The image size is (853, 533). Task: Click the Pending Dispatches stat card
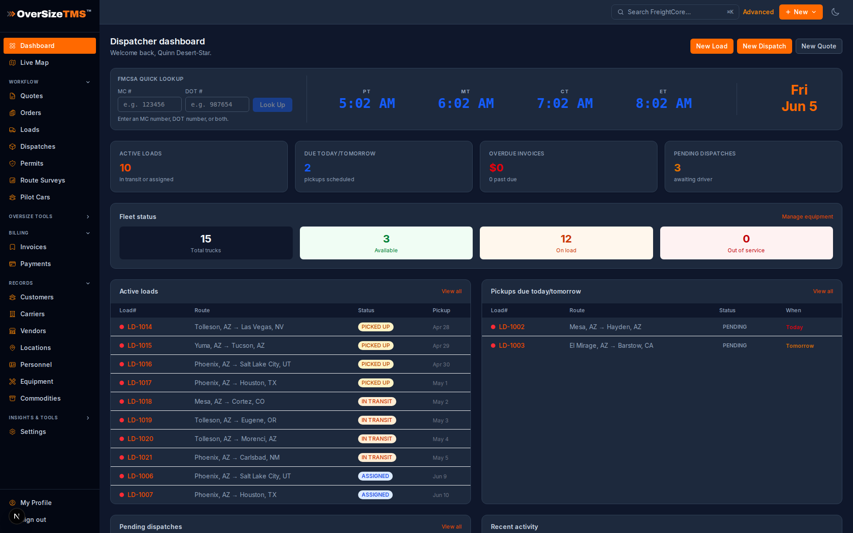click(753, 167)
